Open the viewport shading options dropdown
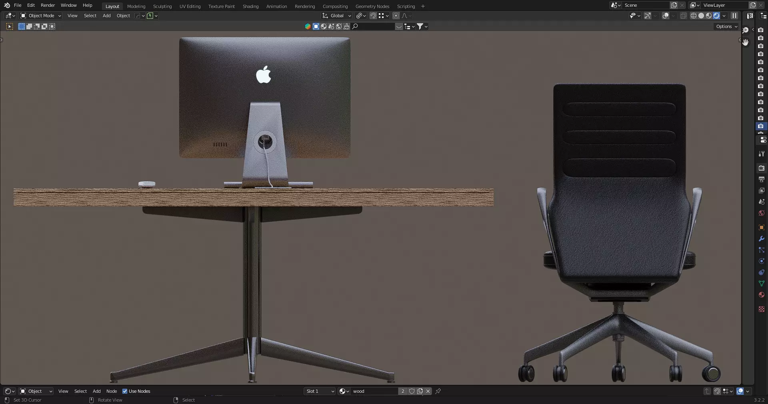Image resolution: width=768 pixels, height=404 pixels. (x=724, y=16)
